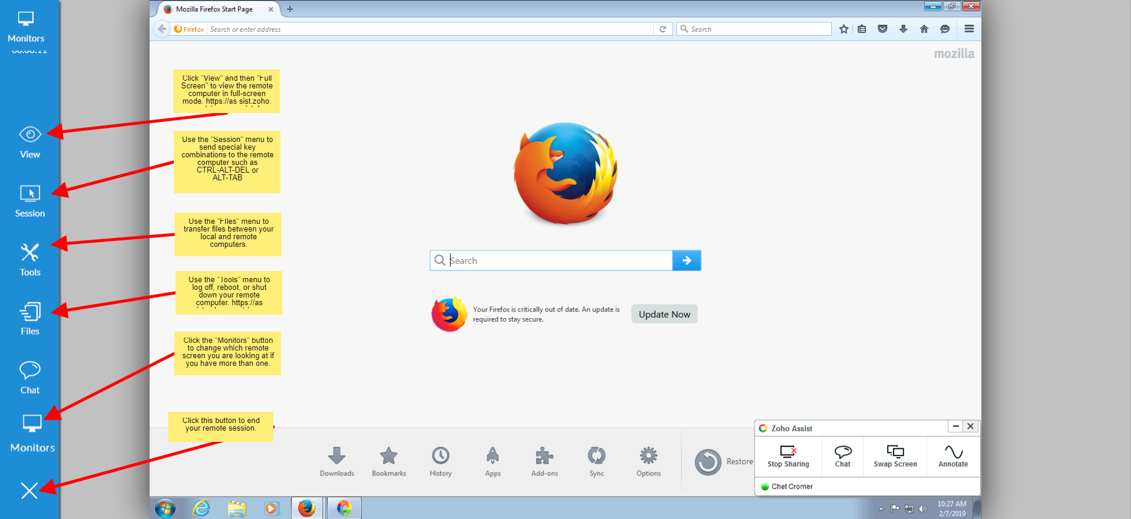The width and height of the screenshot is (1131, 519).
Task: Open History from start page shortcuts
Action: point(441,461)
